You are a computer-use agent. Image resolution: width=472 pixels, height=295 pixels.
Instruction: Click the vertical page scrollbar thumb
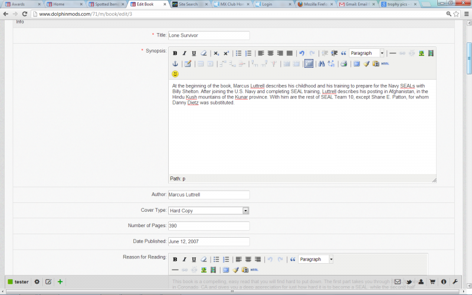[x=469, y=58]
